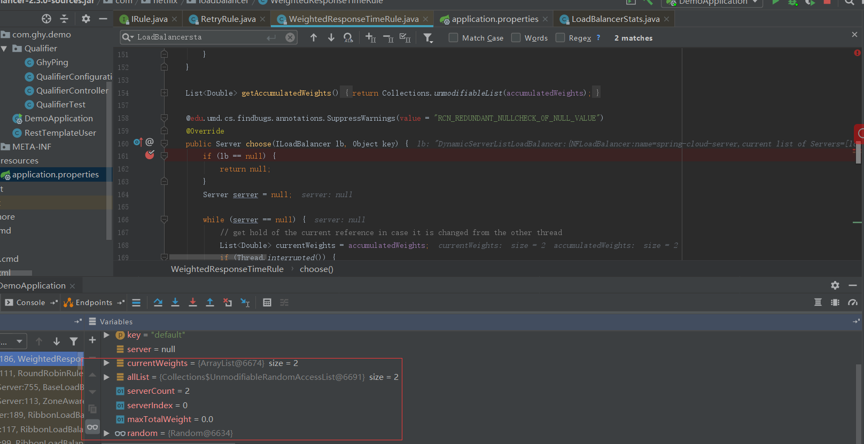Open search history magnifier dropdown
This screenshot has height=444, width=864.
[x=128, y=37]
